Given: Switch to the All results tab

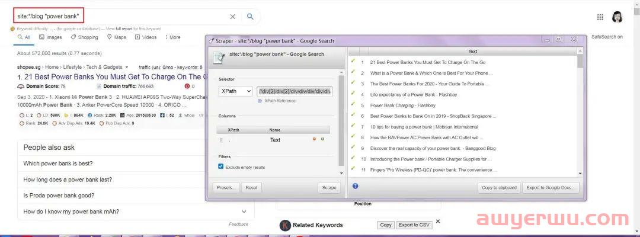Looking at the screenshot, I should pyautogui.click(x=24, y=37).
